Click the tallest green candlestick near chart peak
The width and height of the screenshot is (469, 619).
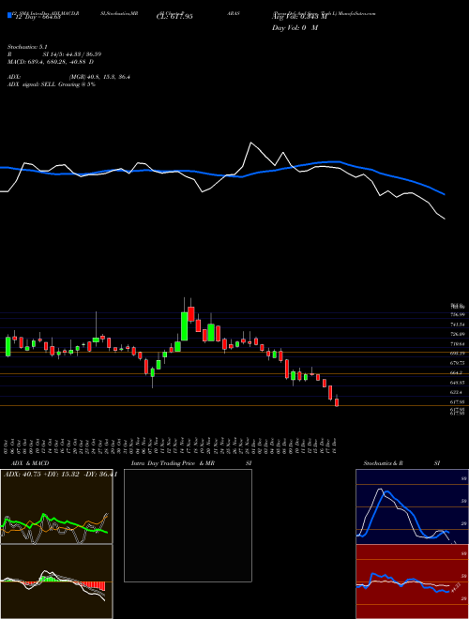[185, 325]
